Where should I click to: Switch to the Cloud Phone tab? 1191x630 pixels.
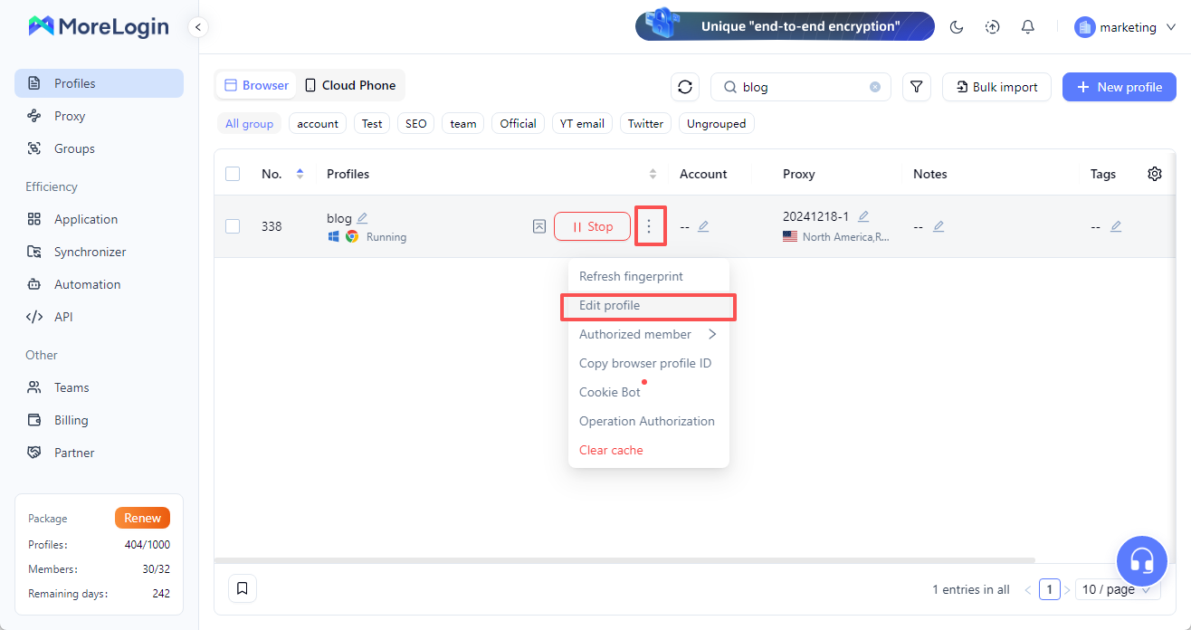pos(350,85)
